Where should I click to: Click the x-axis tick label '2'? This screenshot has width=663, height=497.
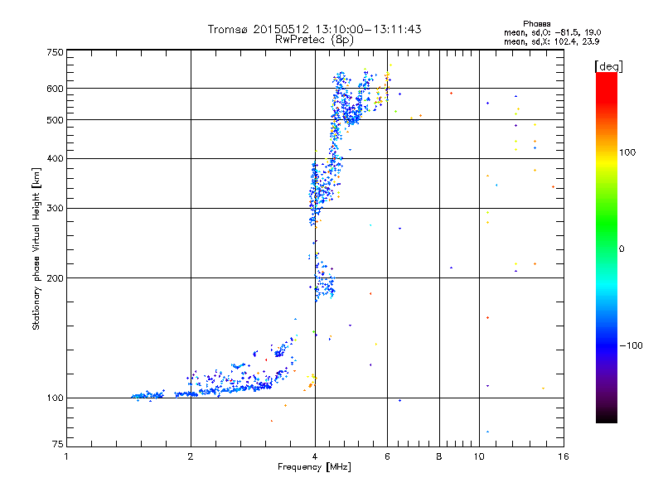point(191,456)
